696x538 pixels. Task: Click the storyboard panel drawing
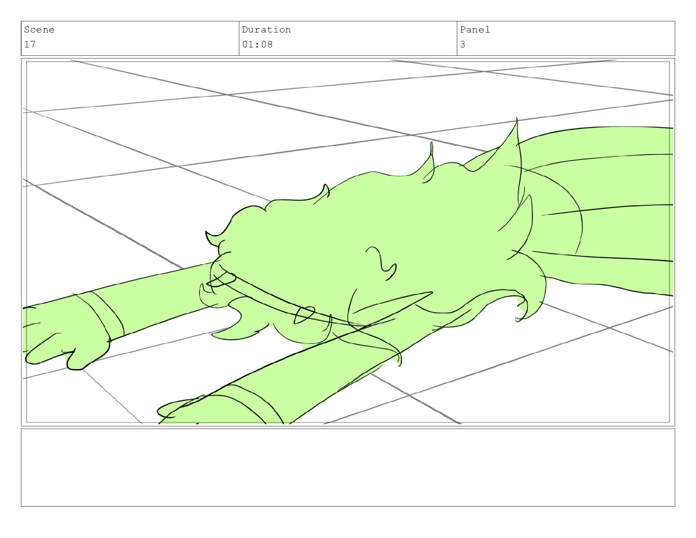tap(348, 242)
